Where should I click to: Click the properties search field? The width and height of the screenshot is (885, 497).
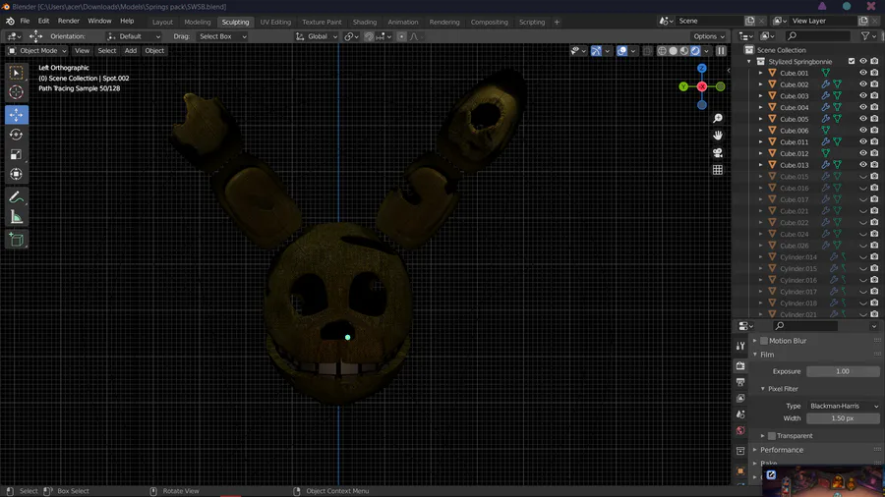(x=805, y=326)
